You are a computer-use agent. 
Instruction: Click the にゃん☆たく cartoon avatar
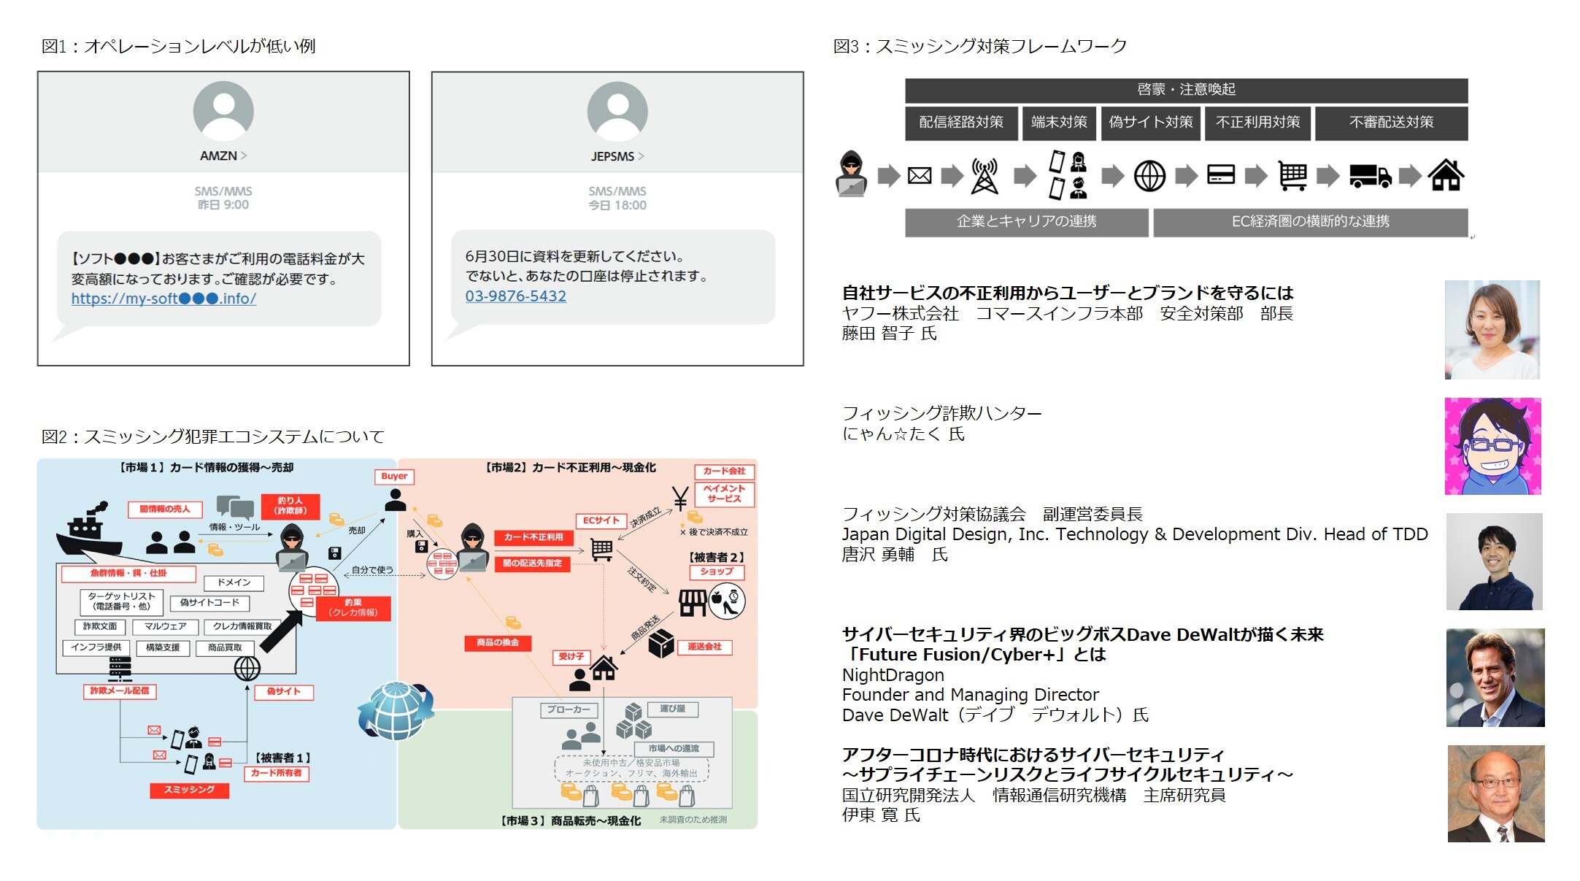[1492, 446]
